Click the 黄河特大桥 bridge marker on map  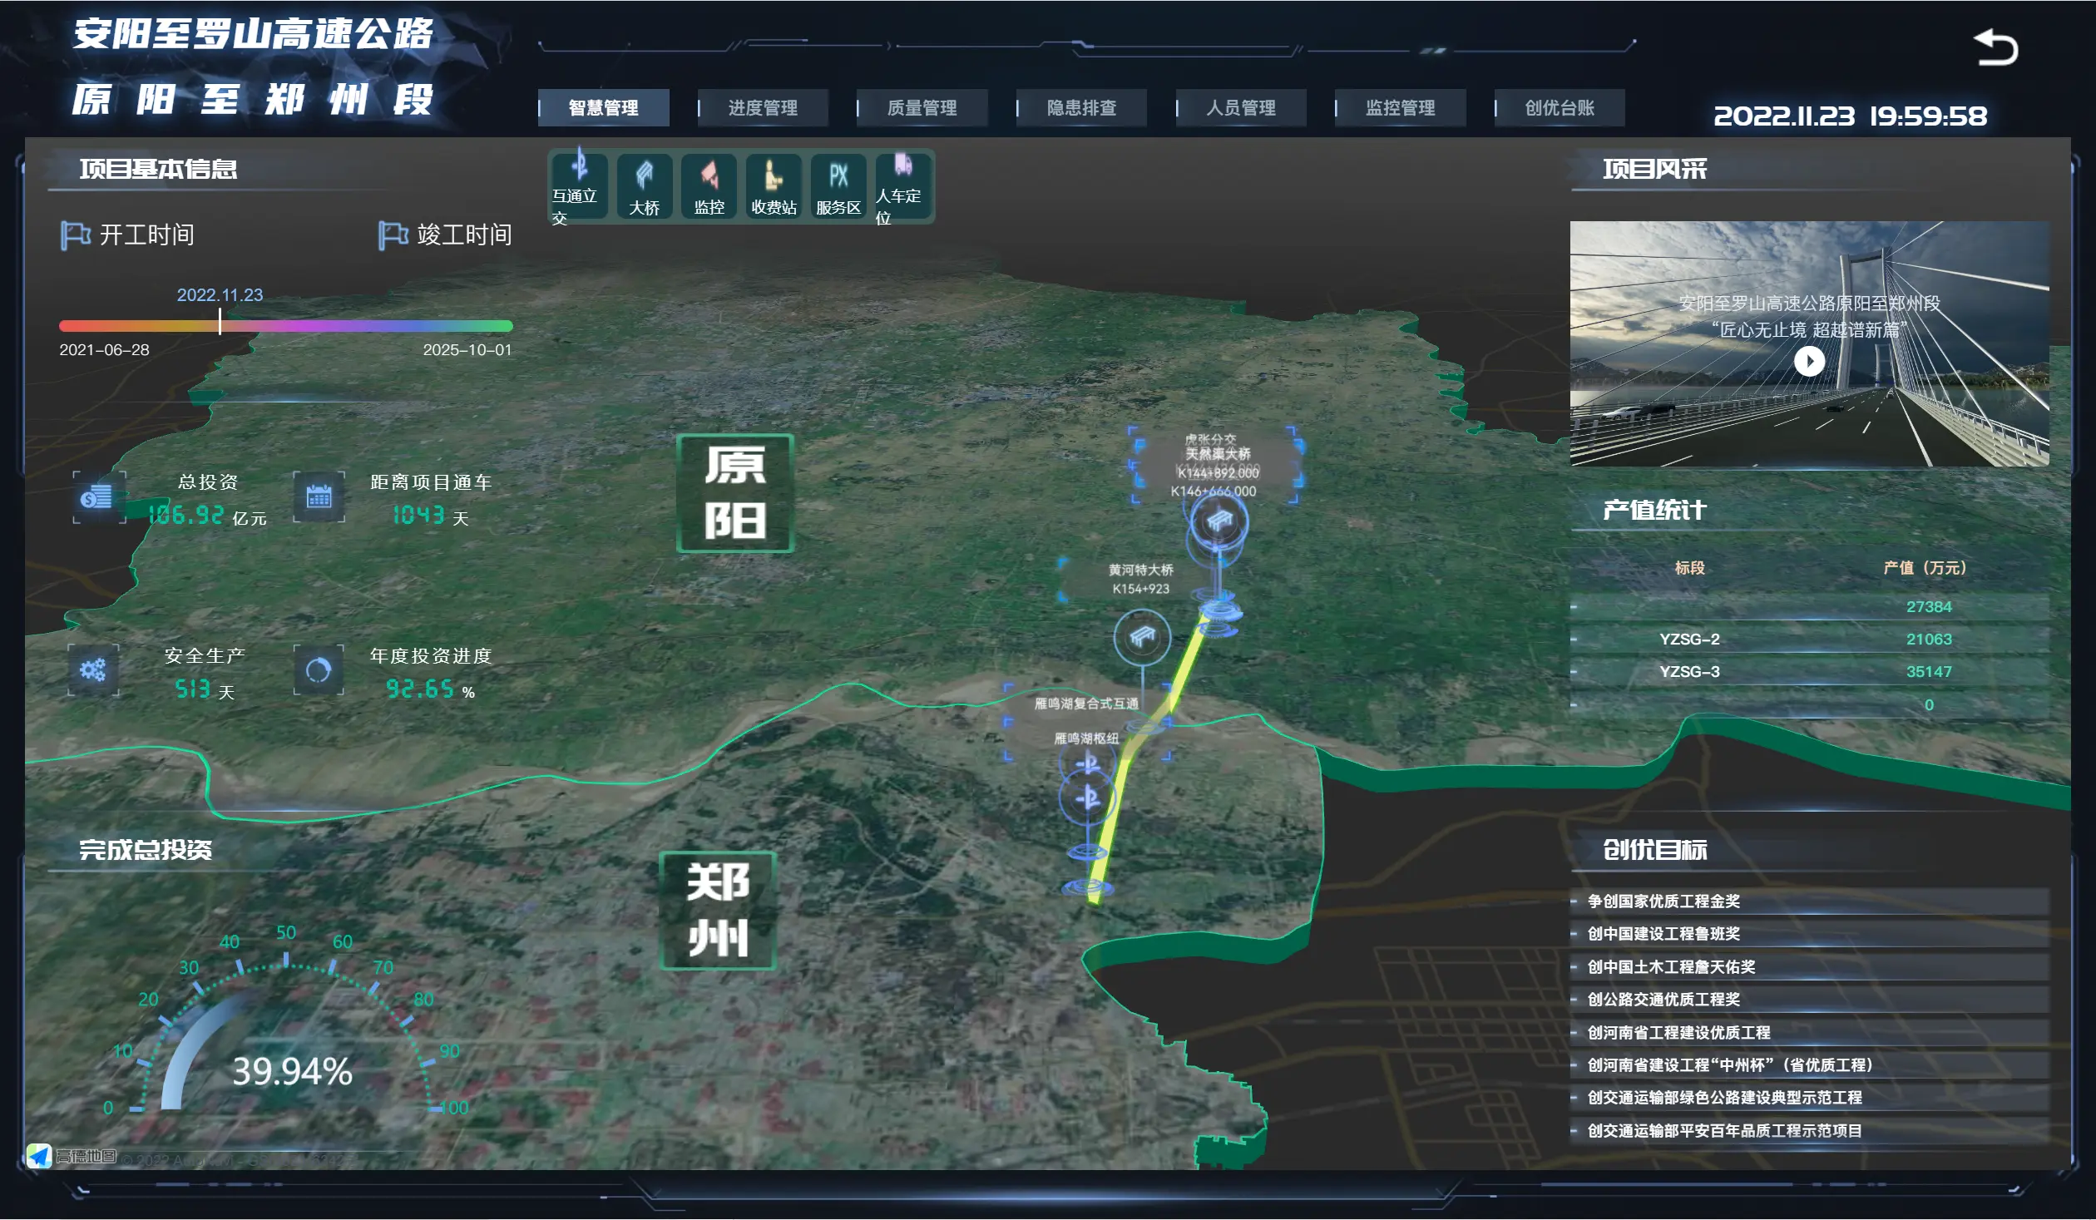[1142, 637]
